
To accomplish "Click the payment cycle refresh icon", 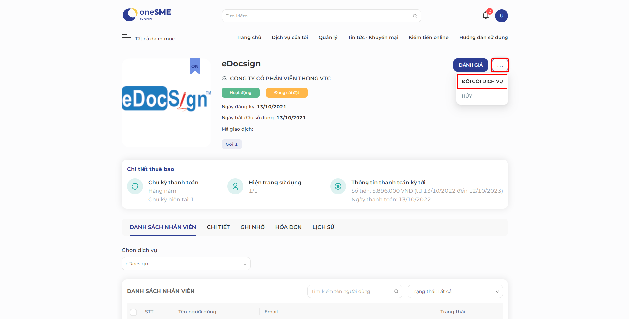I will (135, 186).
